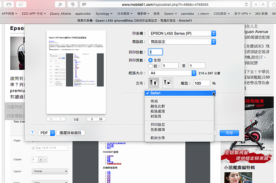Click the scissors clip toolbar icon
Viewport: 276px width, 183px height.
pyautogui.click(x=21, y=4)
